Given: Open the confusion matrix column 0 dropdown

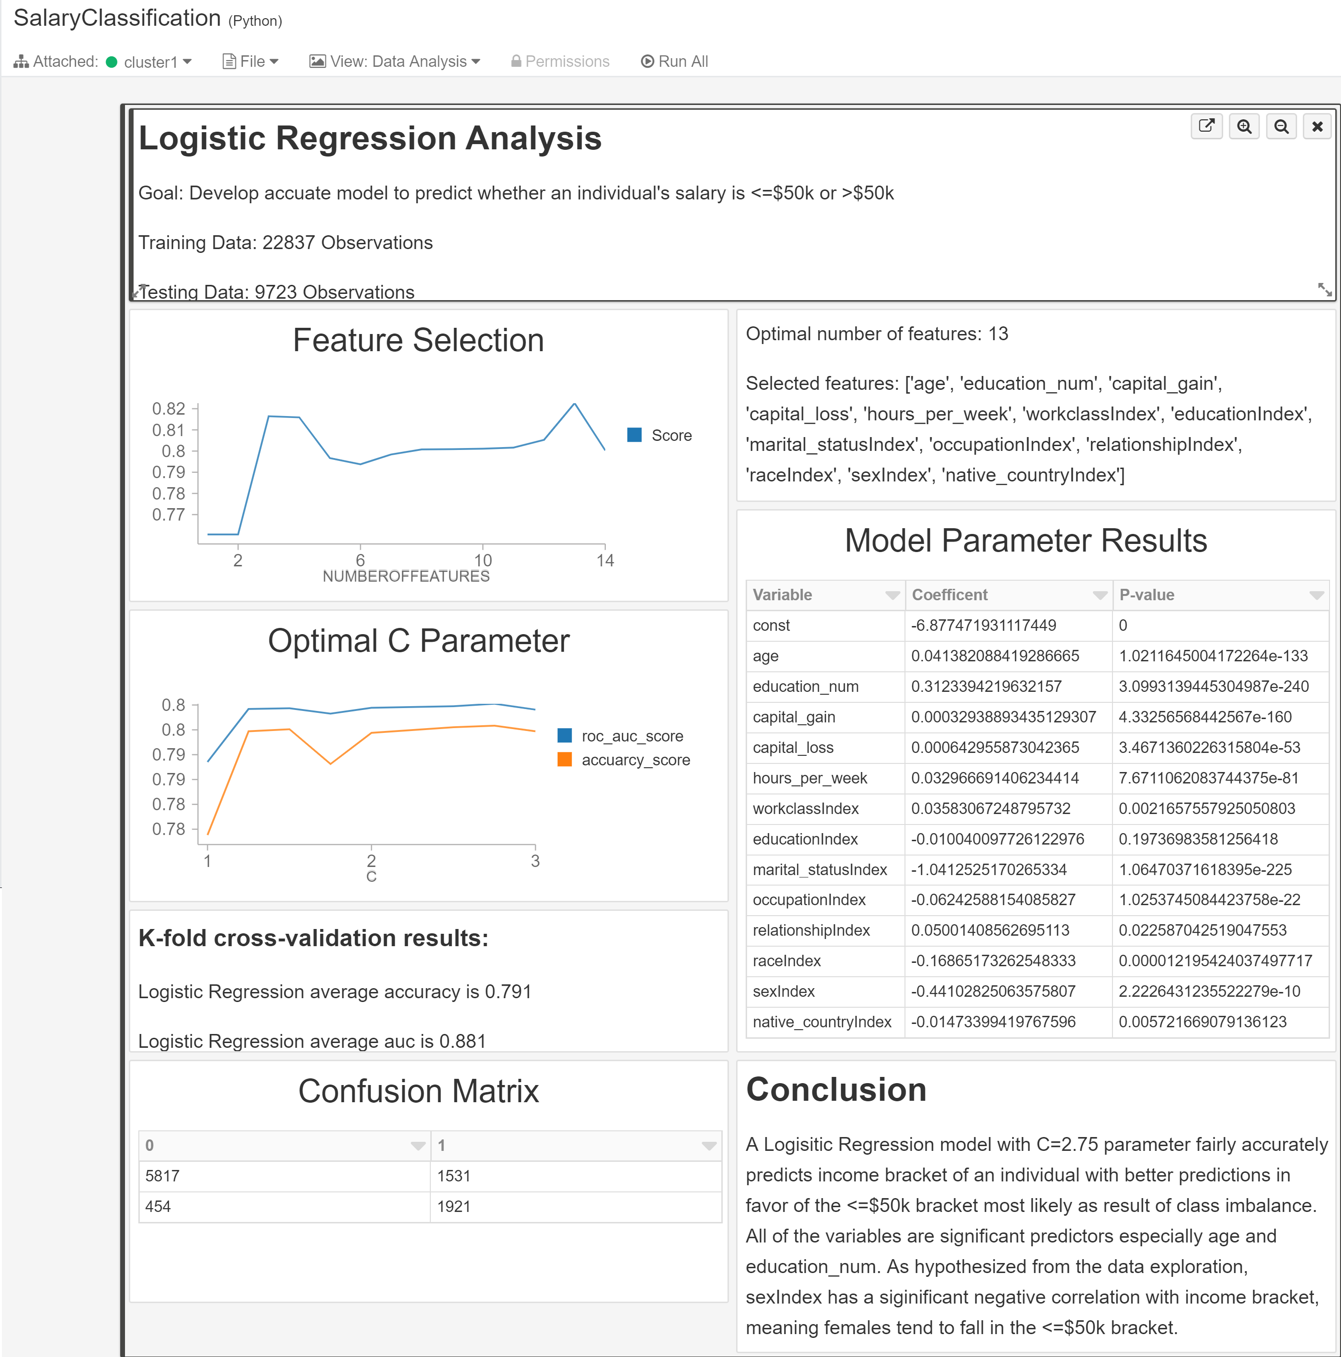Looking at the screenshot, I should click(418, 1146).
